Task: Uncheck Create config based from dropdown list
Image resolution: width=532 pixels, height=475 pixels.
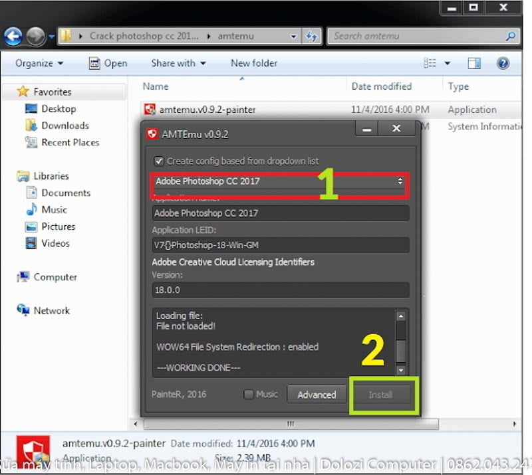Action: [x=158, y=161]
